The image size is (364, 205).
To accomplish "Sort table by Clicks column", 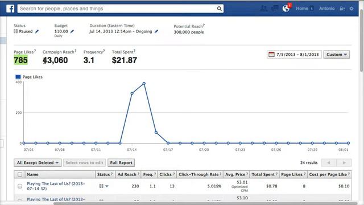I will point(167,174).
